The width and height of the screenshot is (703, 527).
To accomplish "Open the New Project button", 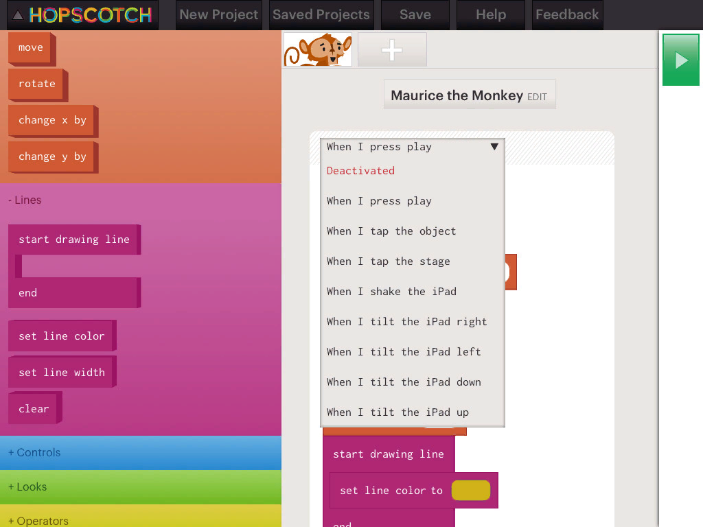I will click(x=219, y=14).
